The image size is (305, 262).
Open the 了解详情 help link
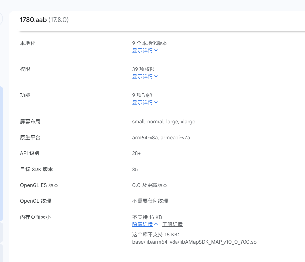click(x=173, y=224)
